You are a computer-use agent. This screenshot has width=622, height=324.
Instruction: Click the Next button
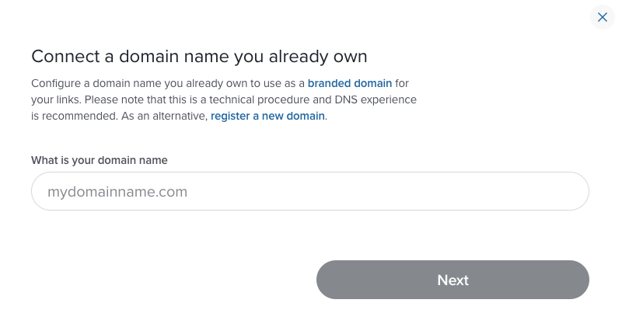pos(453,280)
